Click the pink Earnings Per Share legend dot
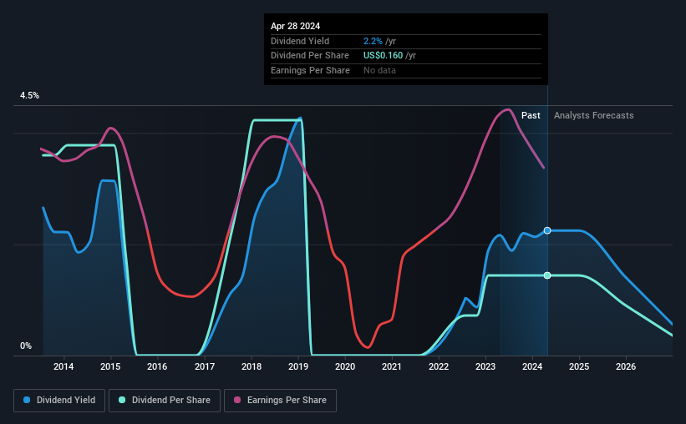The height and width of the screenshot is (424, 686). click(237, 400)
